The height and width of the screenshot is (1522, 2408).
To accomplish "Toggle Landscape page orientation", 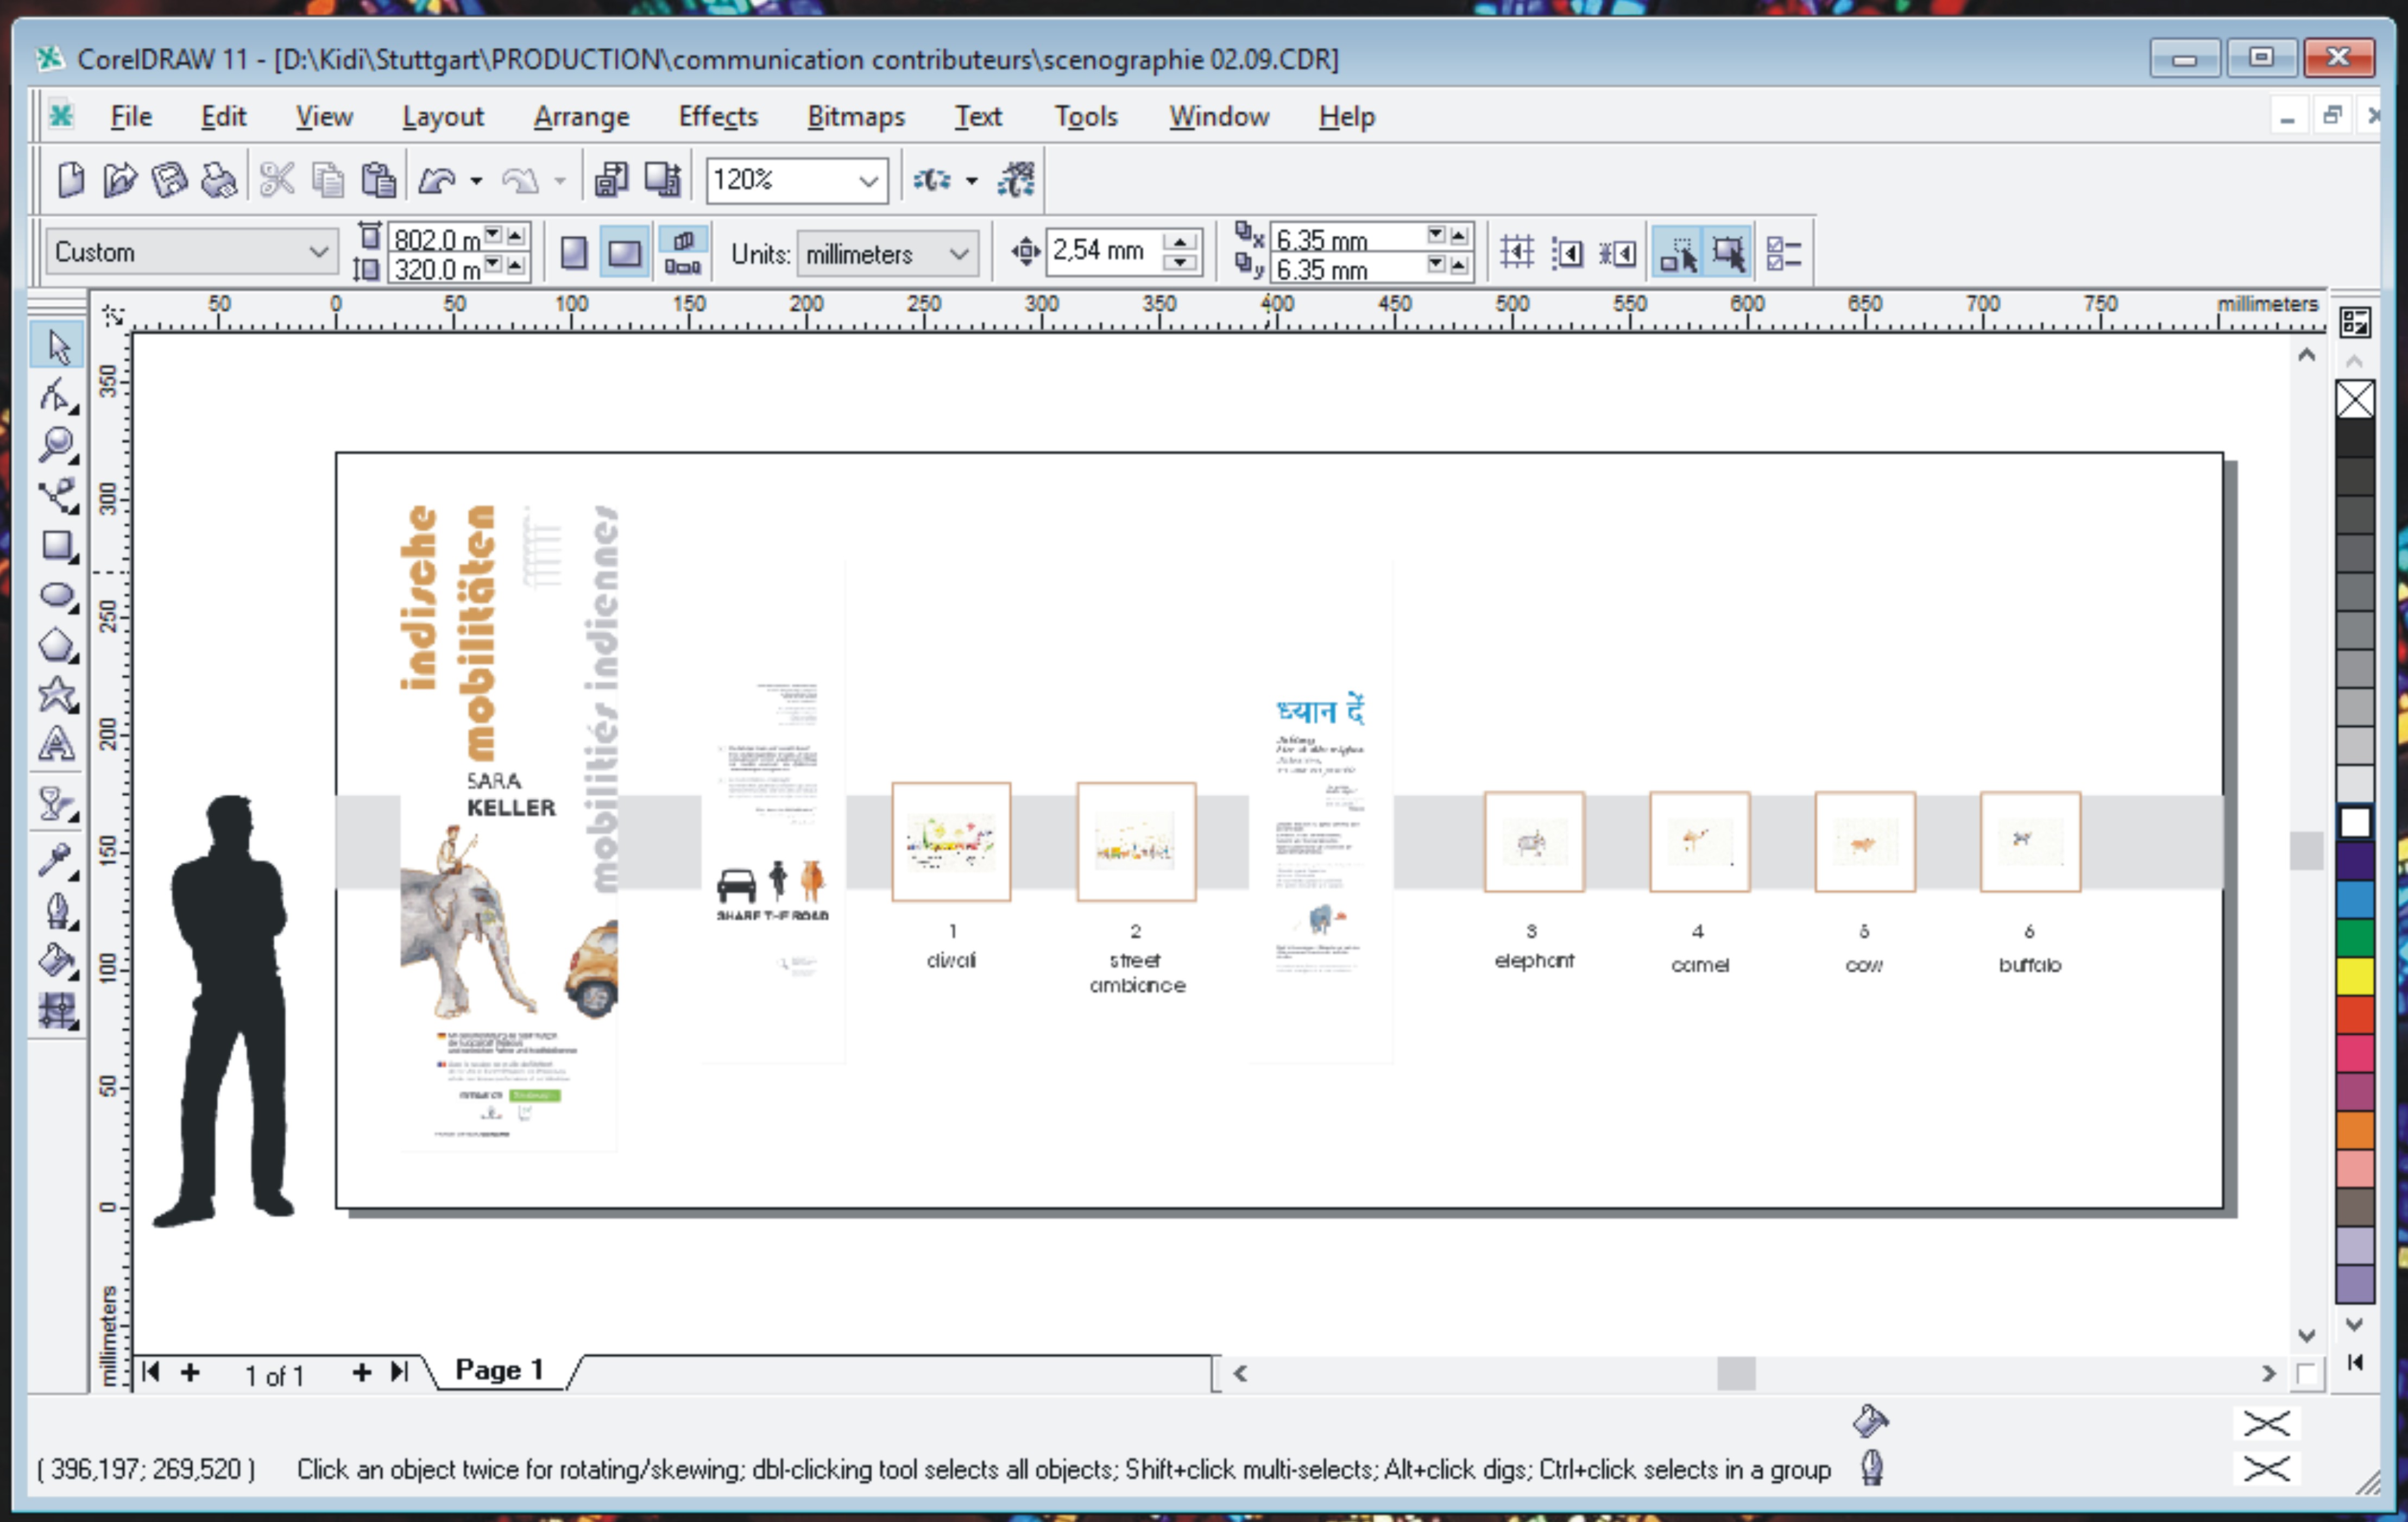I will [x=625, y=252].
